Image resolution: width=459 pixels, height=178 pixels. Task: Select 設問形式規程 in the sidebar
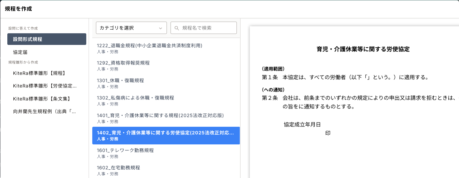tap(47, 39)
